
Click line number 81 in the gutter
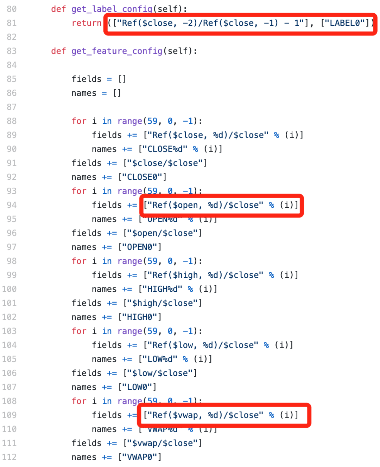pyautogui.click(x=12, y=23)
